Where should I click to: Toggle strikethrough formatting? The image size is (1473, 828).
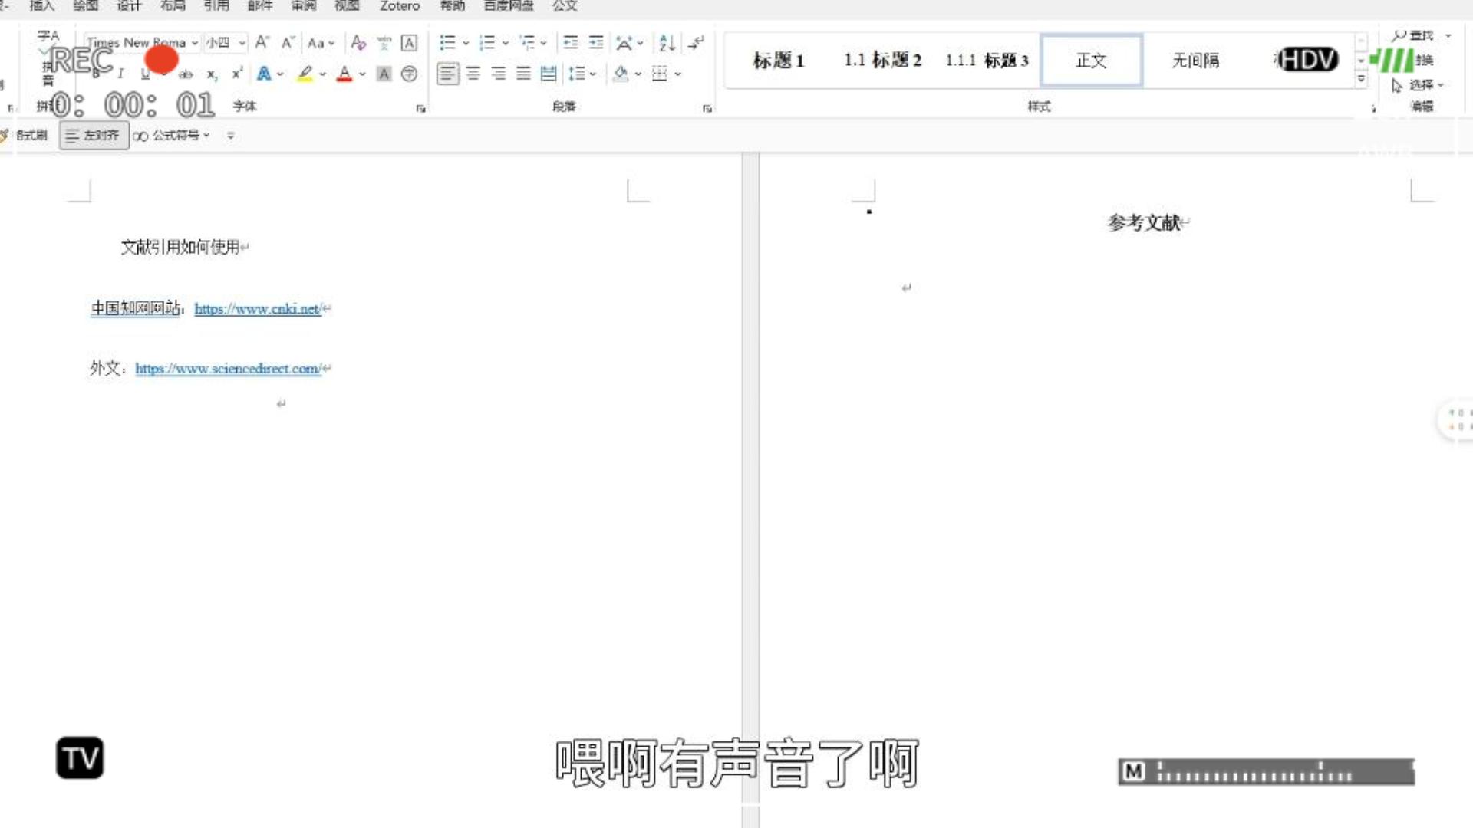tap(186, 74)
